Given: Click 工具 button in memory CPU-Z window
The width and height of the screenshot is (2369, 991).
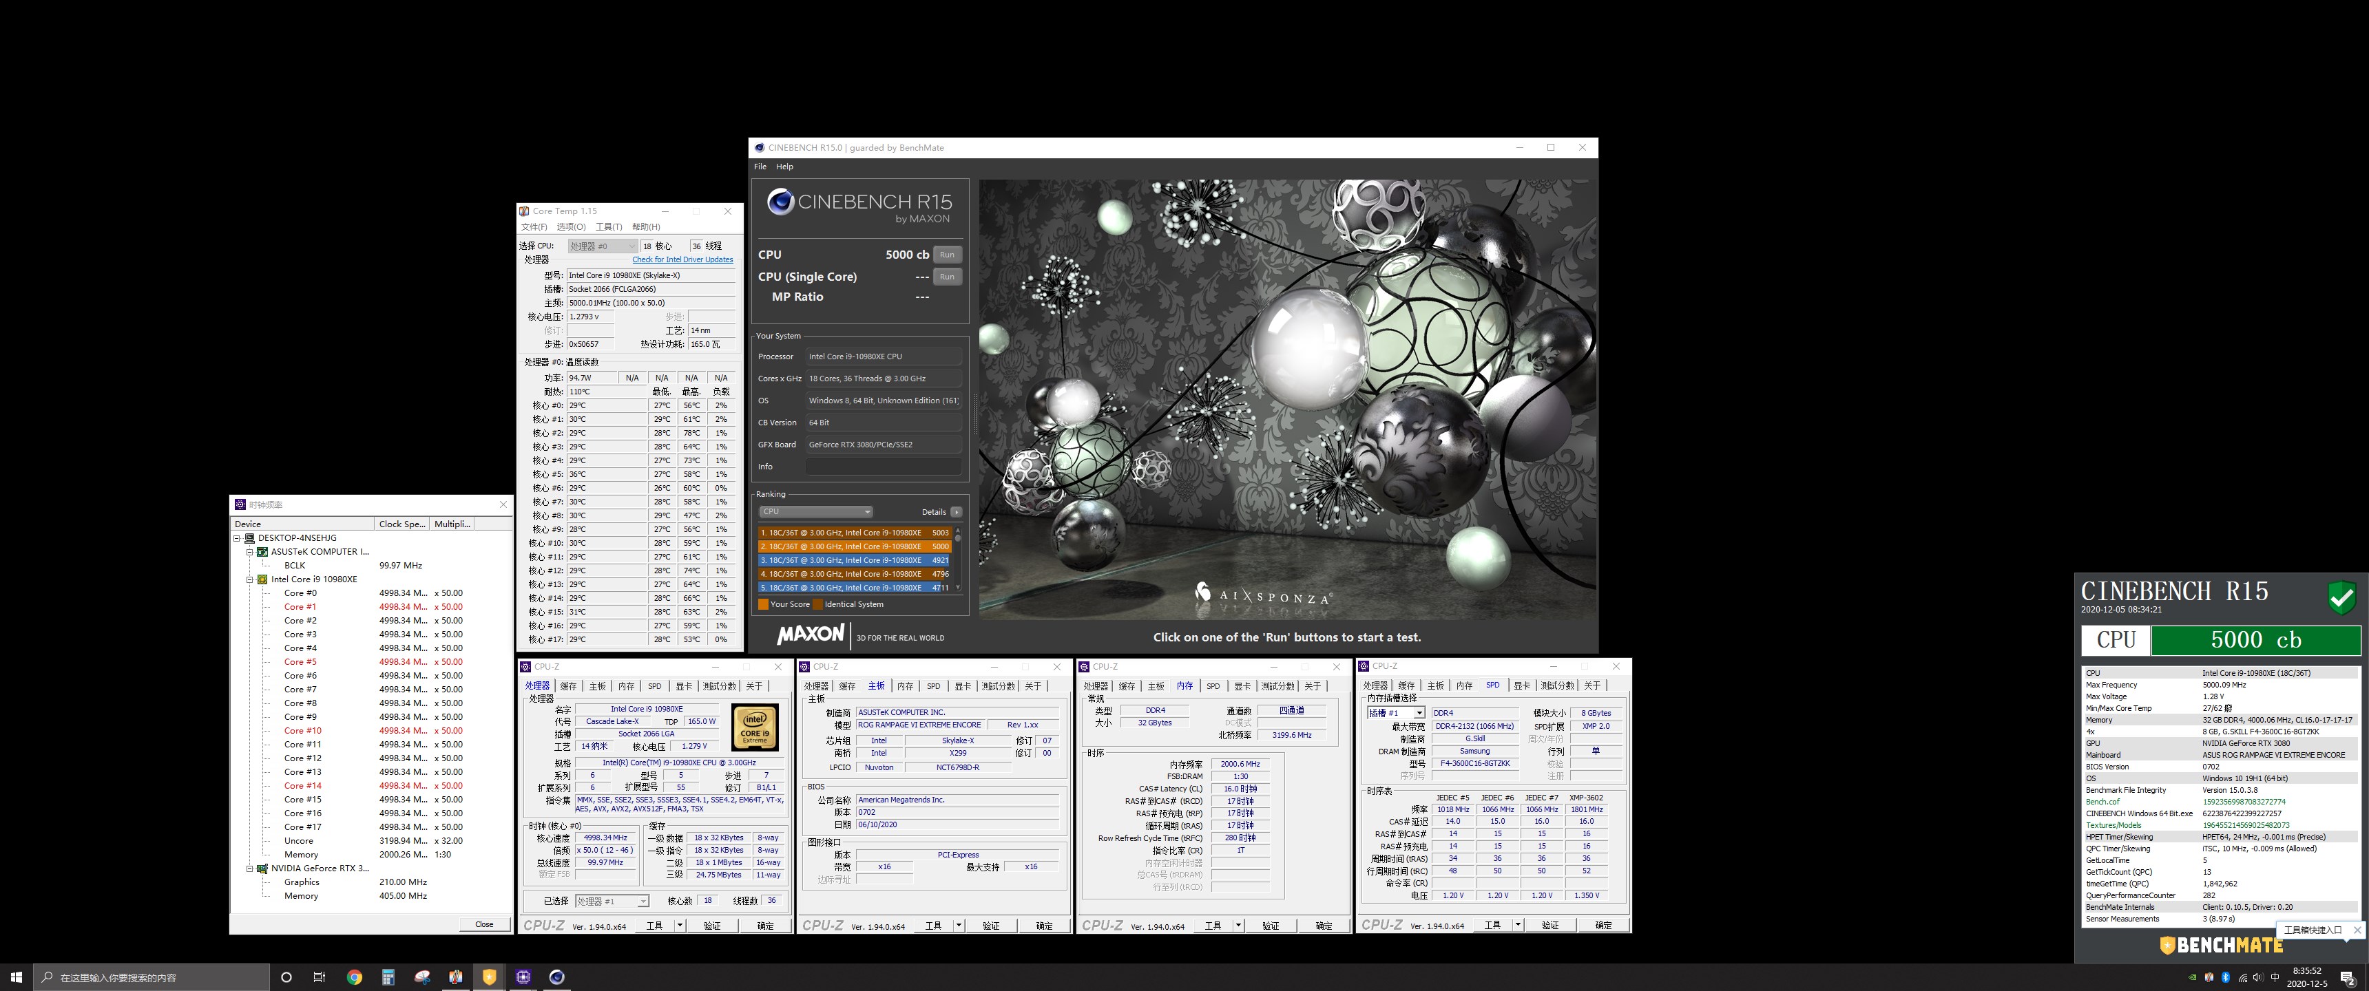Looking at the screenshot, I should coord(1213,925).
